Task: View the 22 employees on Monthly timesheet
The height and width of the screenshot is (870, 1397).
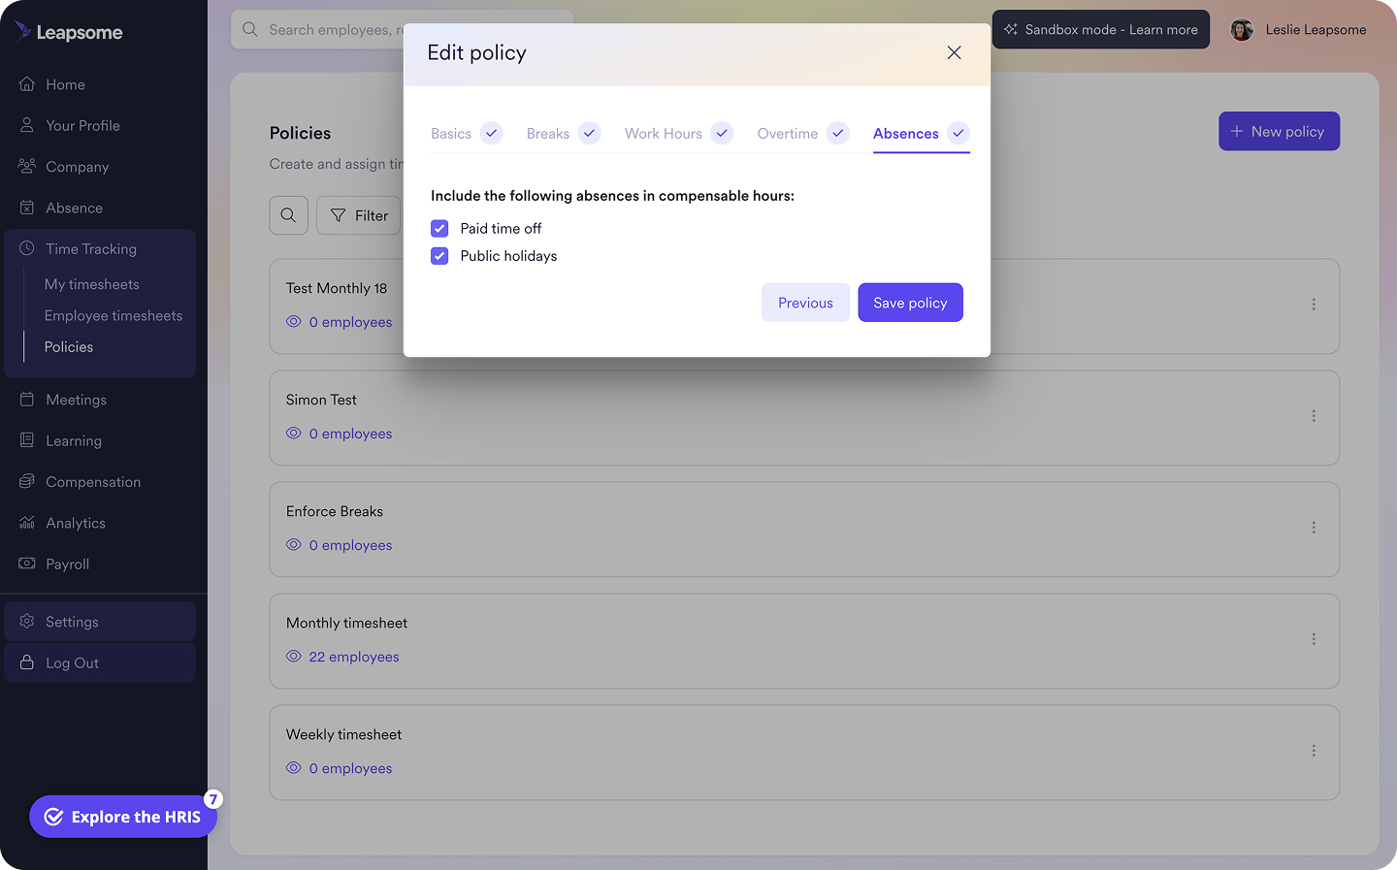Action: (354, 657)
